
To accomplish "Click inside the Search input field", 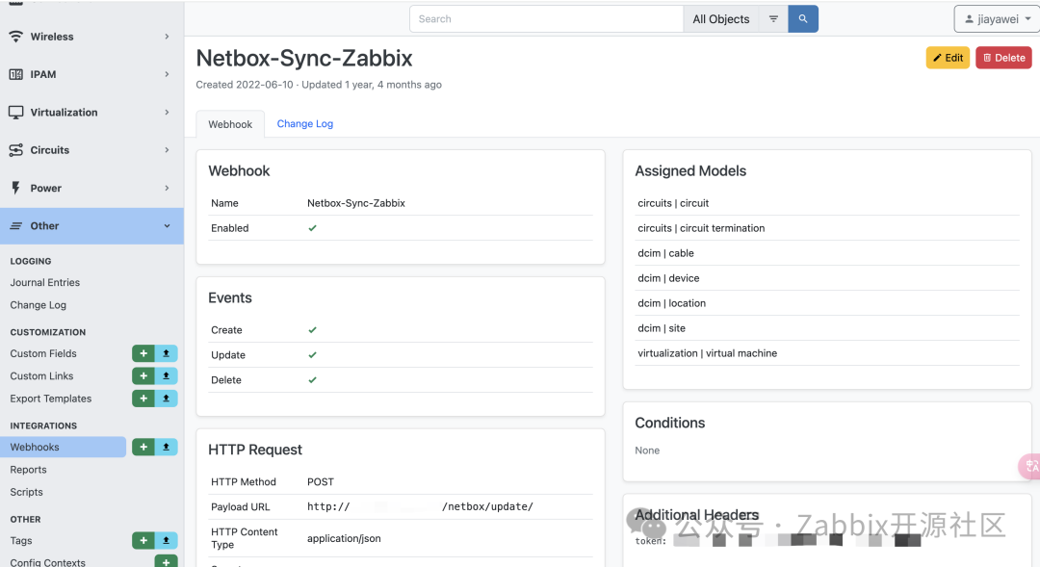I will click(546, 19).
